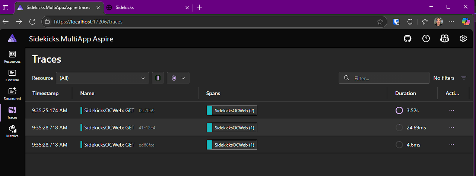The width and height of the screenshot is (476, 176).
Task: Open dashboard Settings gear icon
Action: (x=463, y=38)
